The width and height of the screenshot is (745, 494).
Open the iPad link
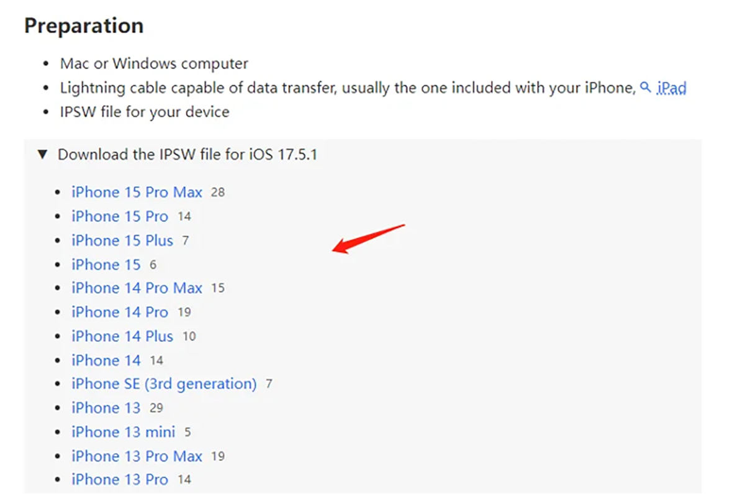coord(671,88)
